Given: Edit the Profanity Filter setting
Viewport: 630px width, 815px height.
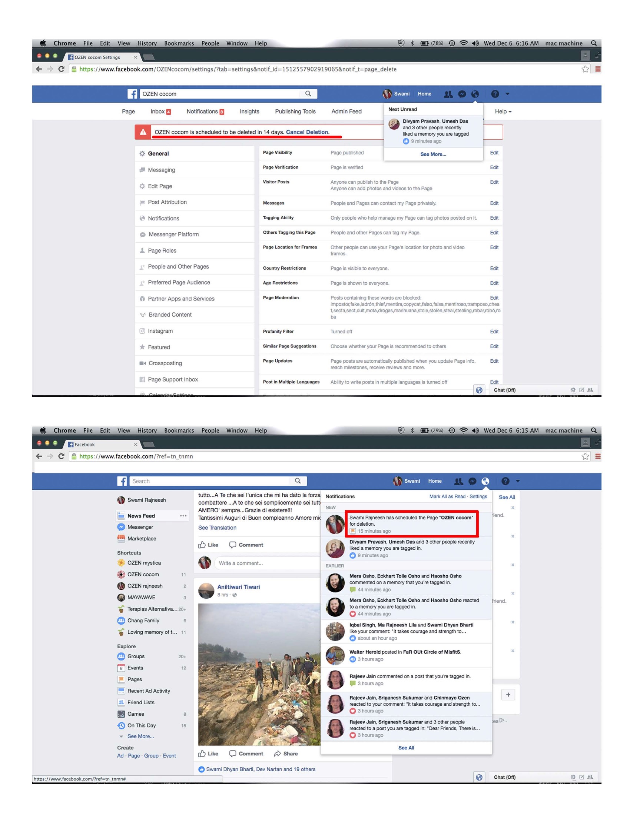Looking at the screenshot, I should click(494, 332).
